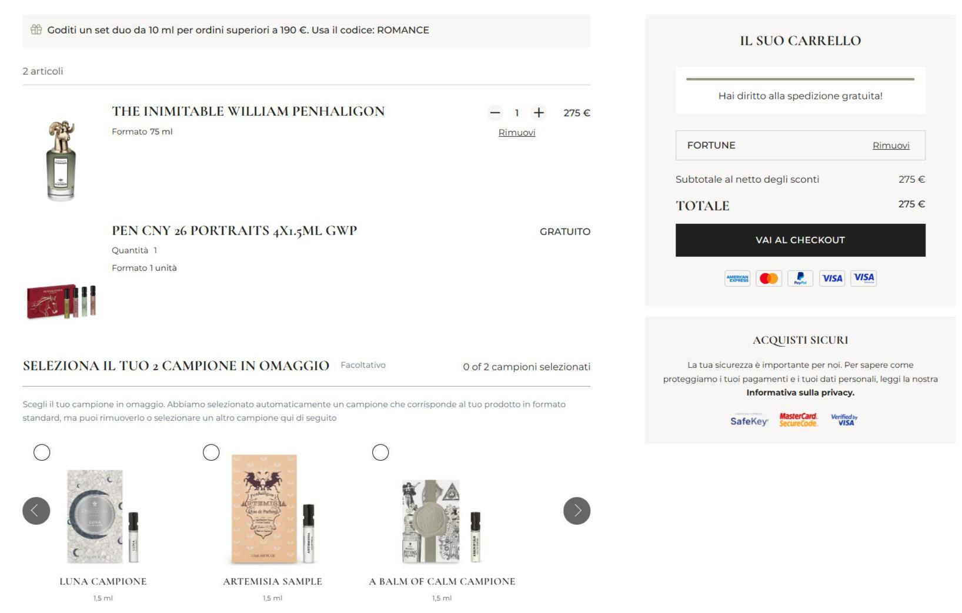Viewport: 962px width, 613px height.
Task: Remove The Inimitable William Penhaligon item
Action: [x=517, y=133]
